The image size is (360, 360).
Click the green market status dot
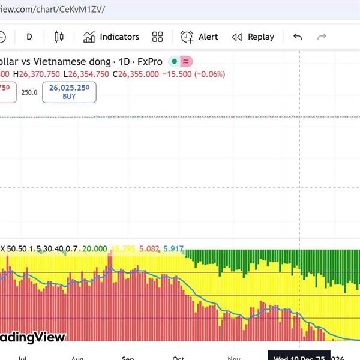point(174,61)
